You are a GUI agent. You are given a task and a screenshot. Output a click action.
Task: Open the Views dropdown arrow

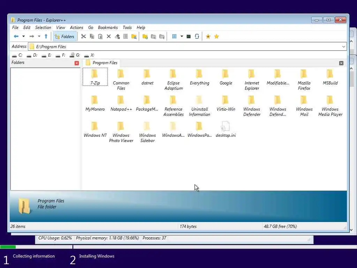pos(182,36)
